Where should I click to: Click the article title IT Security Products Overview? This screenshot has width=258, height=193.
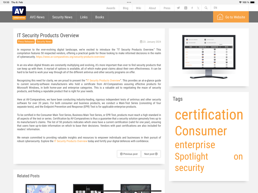tap(48, 36)
